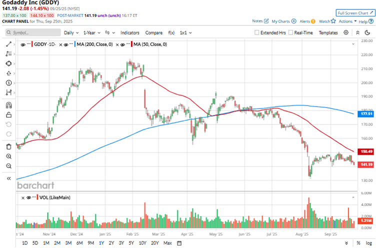Open the chart type dropdown
The width and height of the screenshot is (376, 248).
pos(110,32)
